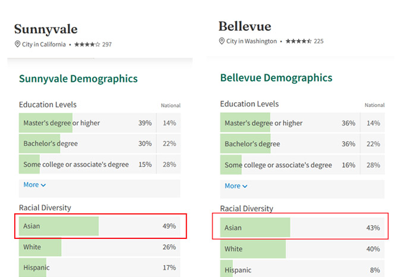Click the Bellevue Demographics heading

[x=276, y=78]
